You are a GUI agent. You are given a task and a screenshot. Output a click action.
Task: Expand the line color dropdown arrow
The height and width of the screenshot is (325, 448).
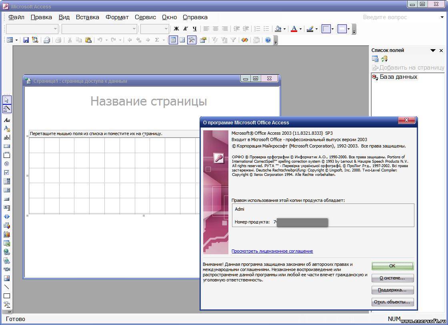(316, 29)
